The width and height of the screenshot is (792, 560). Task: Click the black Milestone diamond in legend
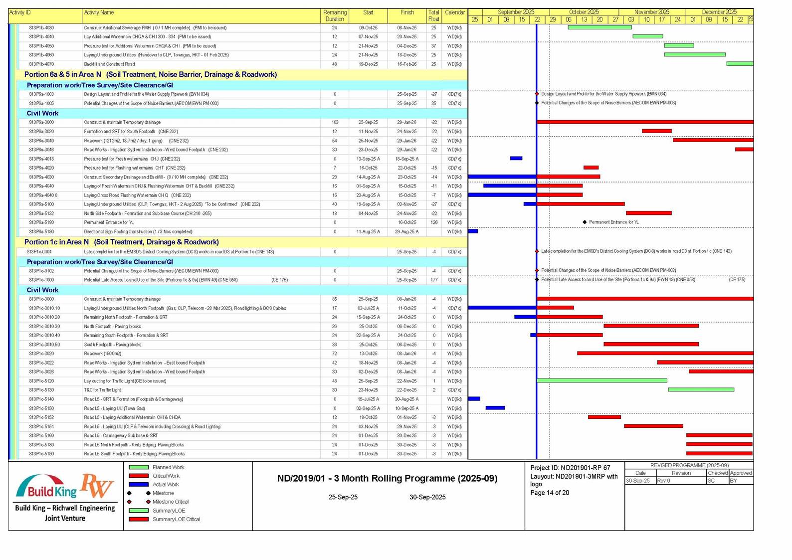point(148,493)
